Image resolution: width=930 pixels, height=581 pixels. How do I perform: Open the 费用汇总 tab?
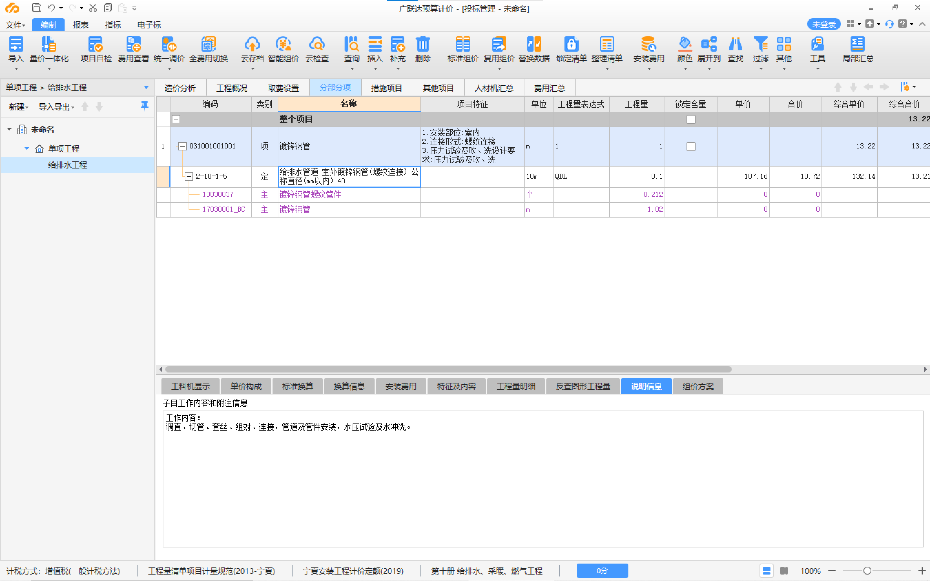tap(550, 88)
